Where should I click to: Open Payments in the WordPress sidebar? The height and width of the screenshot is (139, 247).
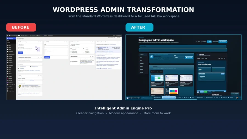pyautogui.click(x=10, y=59)
